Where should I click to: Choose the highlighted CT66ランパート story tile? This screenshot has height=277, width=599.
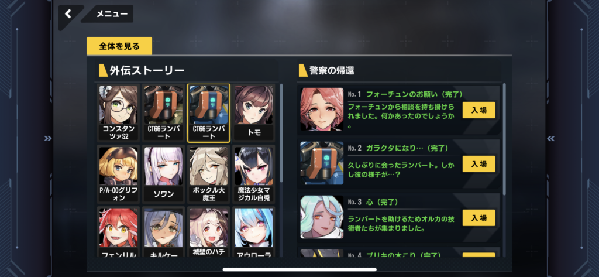[208, 113]
